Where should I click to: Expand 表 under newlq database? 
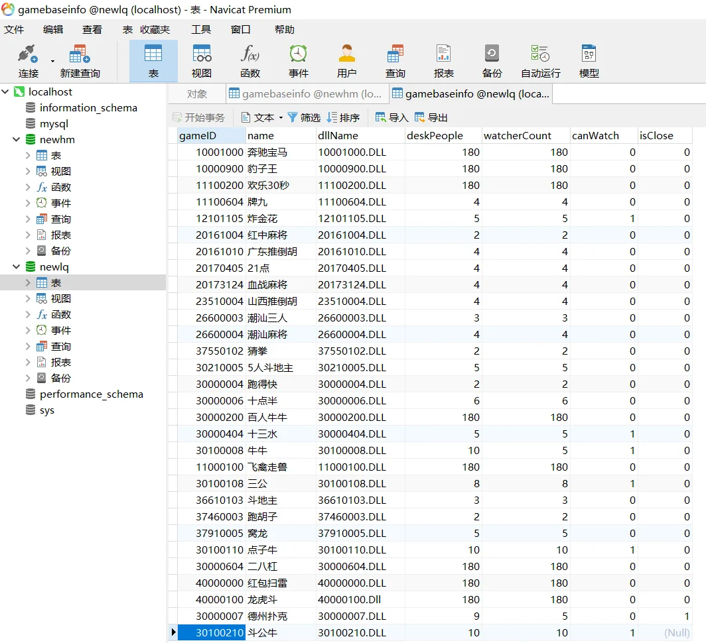pyautogui.click(x=28, y=283)
